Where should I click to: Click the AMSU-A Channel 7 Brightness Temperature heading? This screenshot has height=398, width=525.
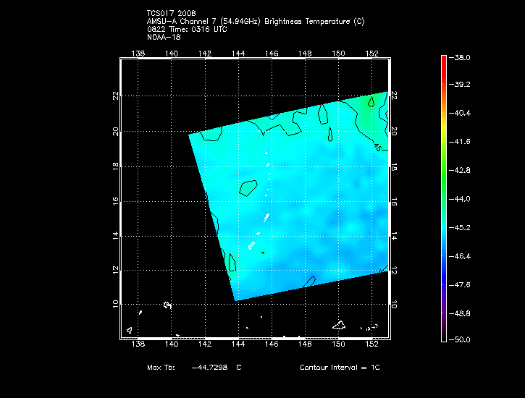pyautogui.click(x=255, y=22)
